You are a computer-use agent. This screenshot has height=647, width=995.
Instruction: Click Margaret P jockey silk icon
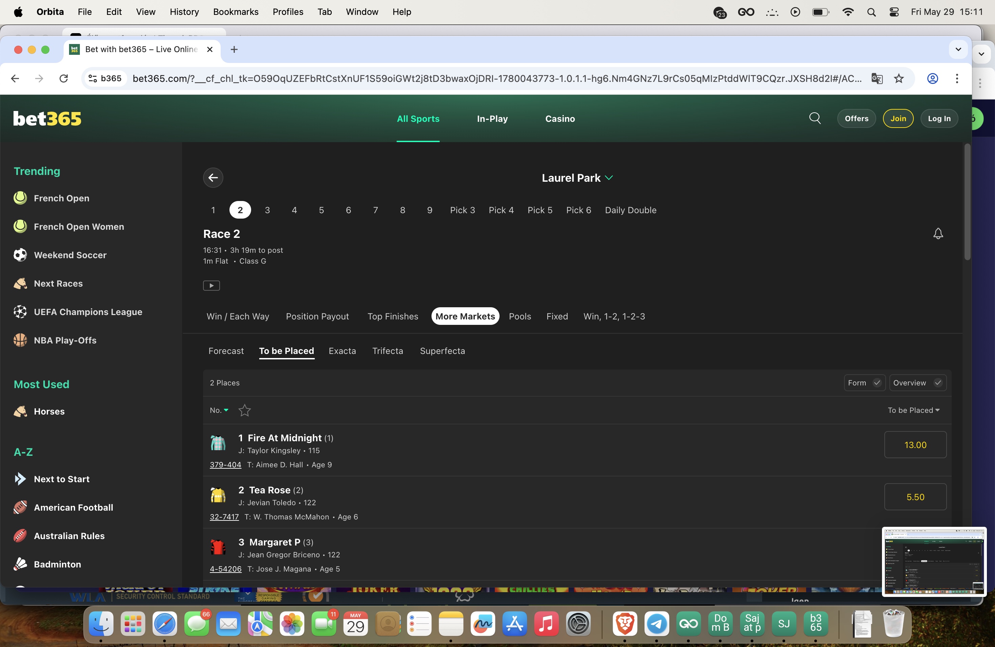[x=218, y=547]
